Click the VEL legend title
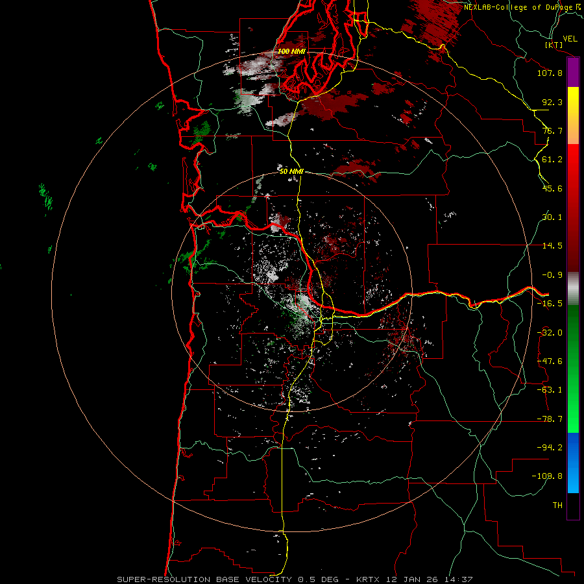The width and height of the screenshot is (584, 584). click(x=570, y=39)
